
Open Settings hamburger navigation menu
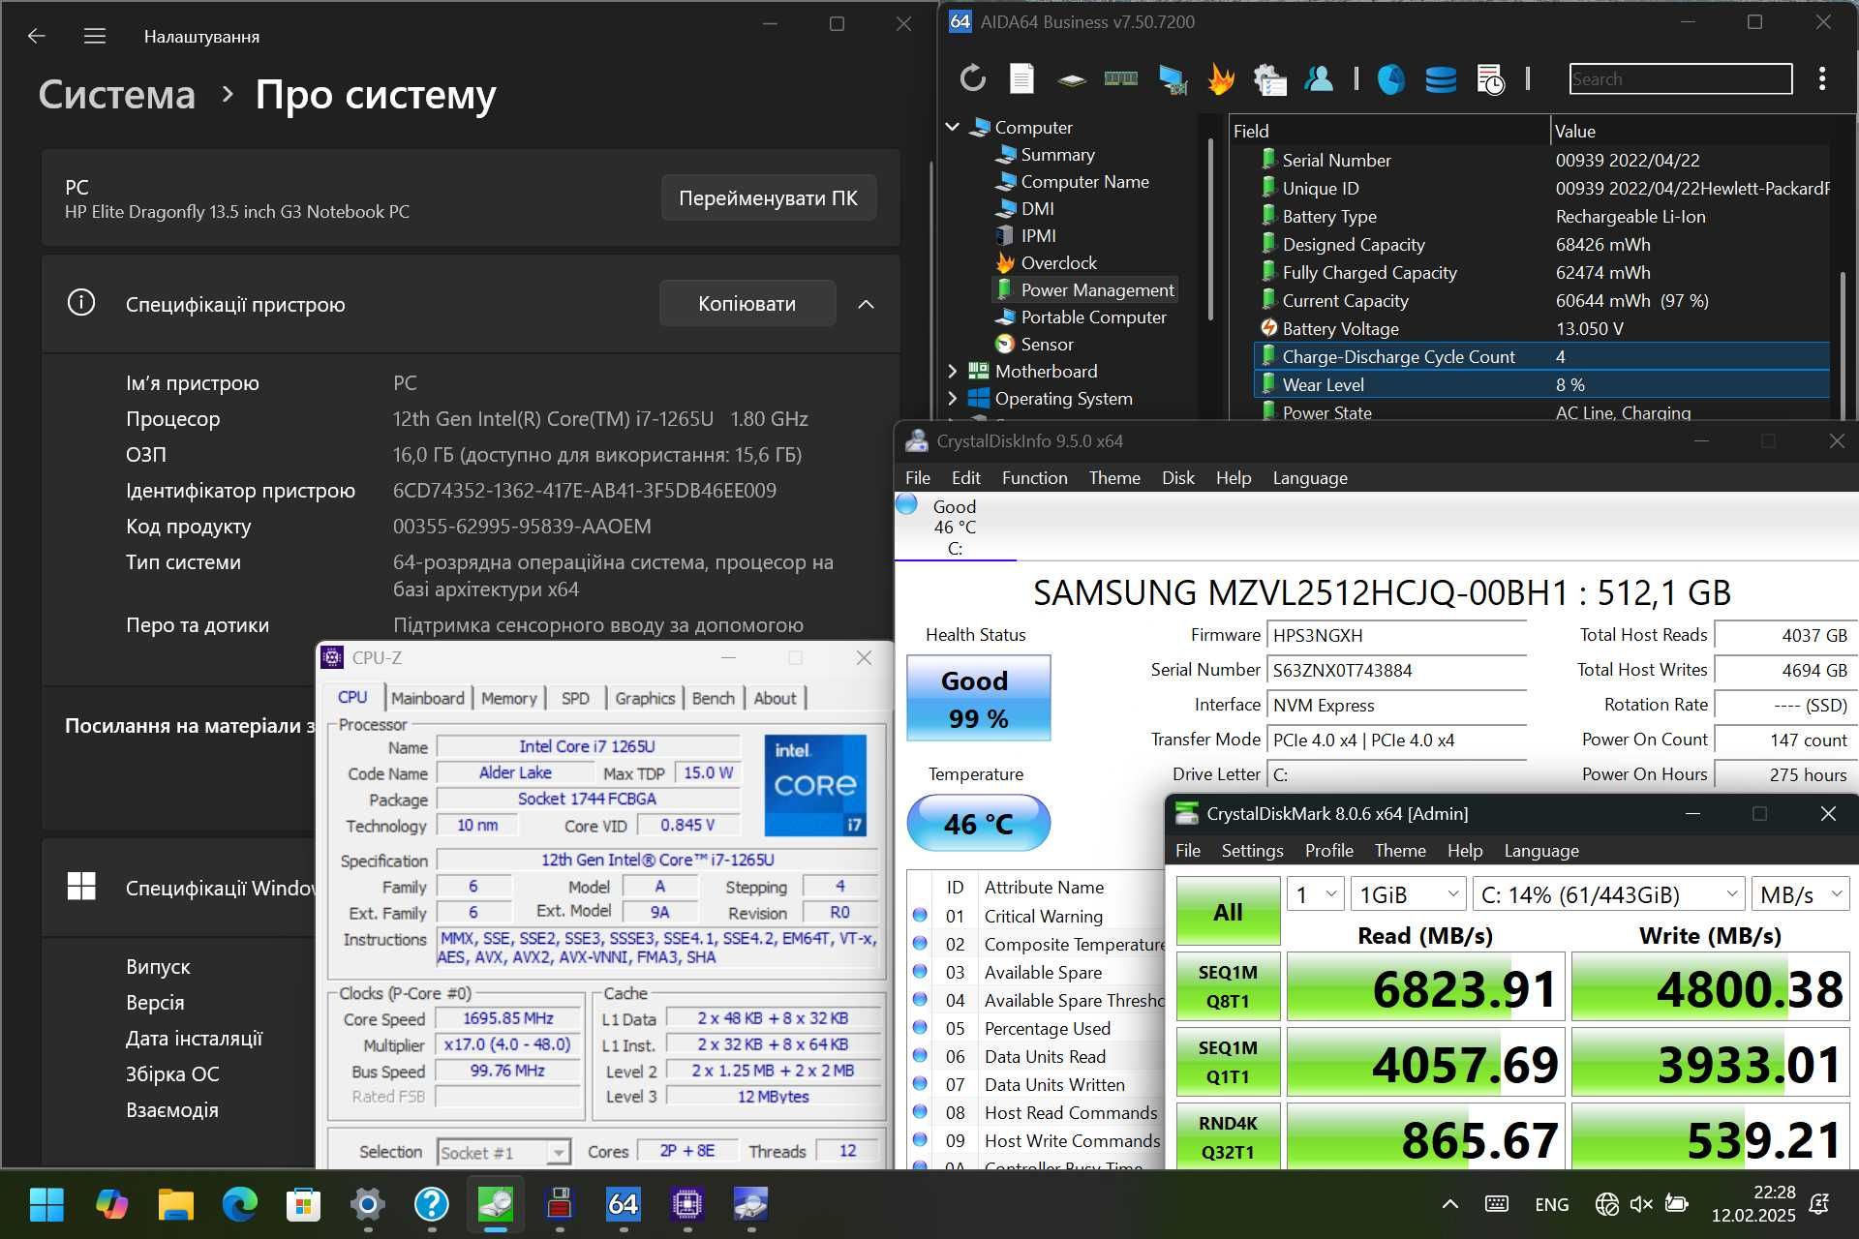pyautogui.click(x=95, y=36)
